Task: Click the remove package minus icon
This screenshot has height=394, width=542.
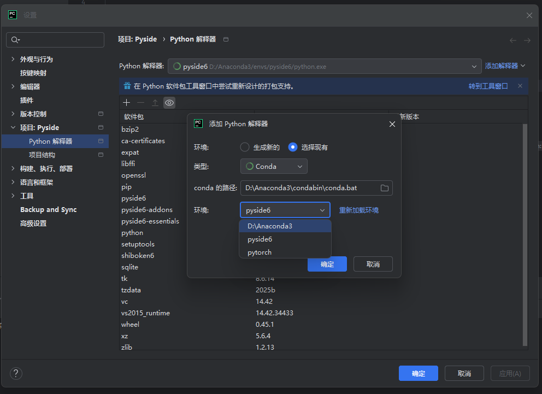Action: (x=140, y=103)
